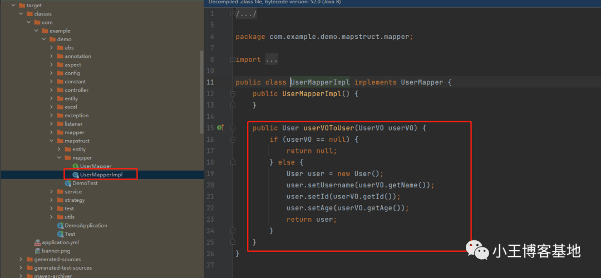Open the DemoTest class file icon
The width and height of the screenshot is (601, 278).
(x=68, y=183)
